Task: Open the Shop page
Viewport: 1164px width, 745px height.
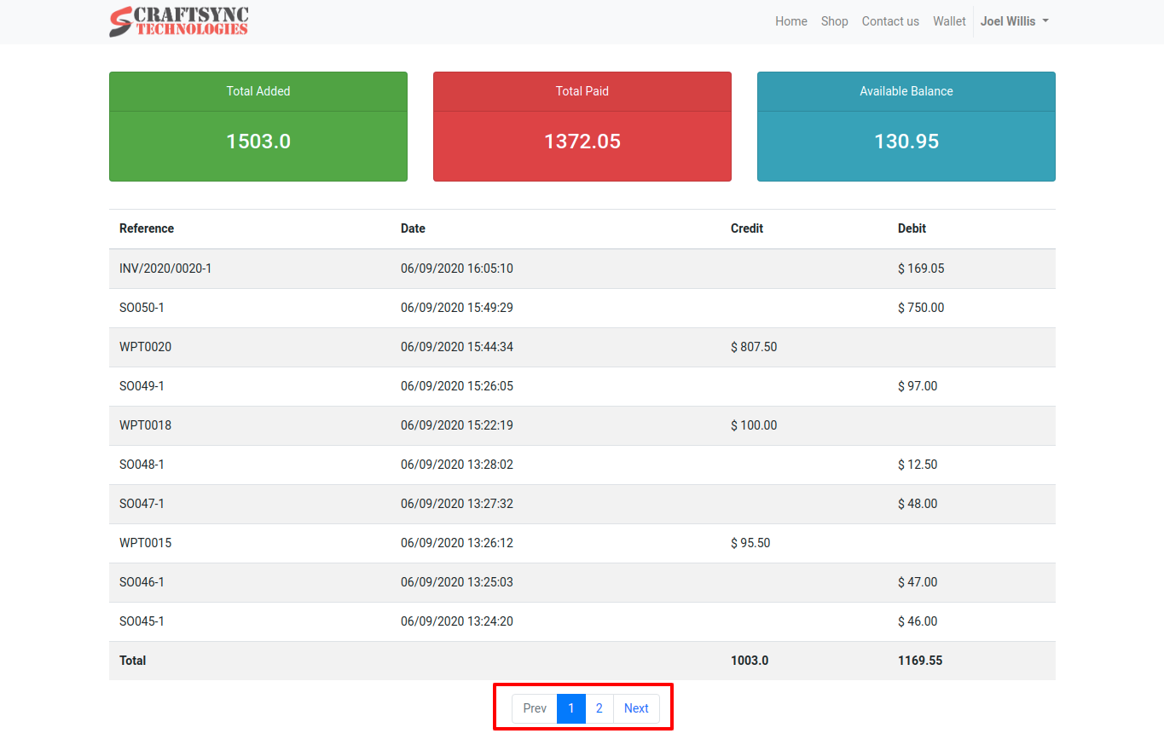Action: click(x=834, y=21)
